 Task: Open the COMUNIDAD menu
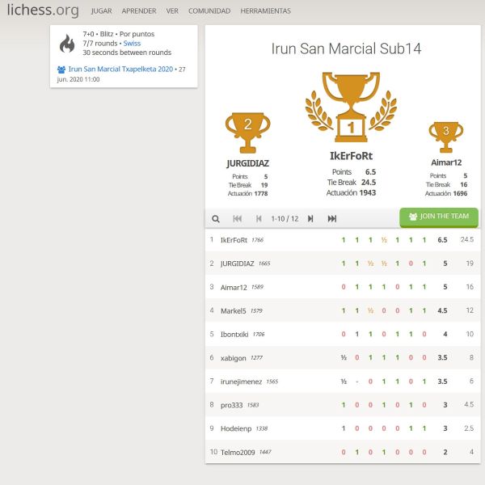(x=209, y=11)
